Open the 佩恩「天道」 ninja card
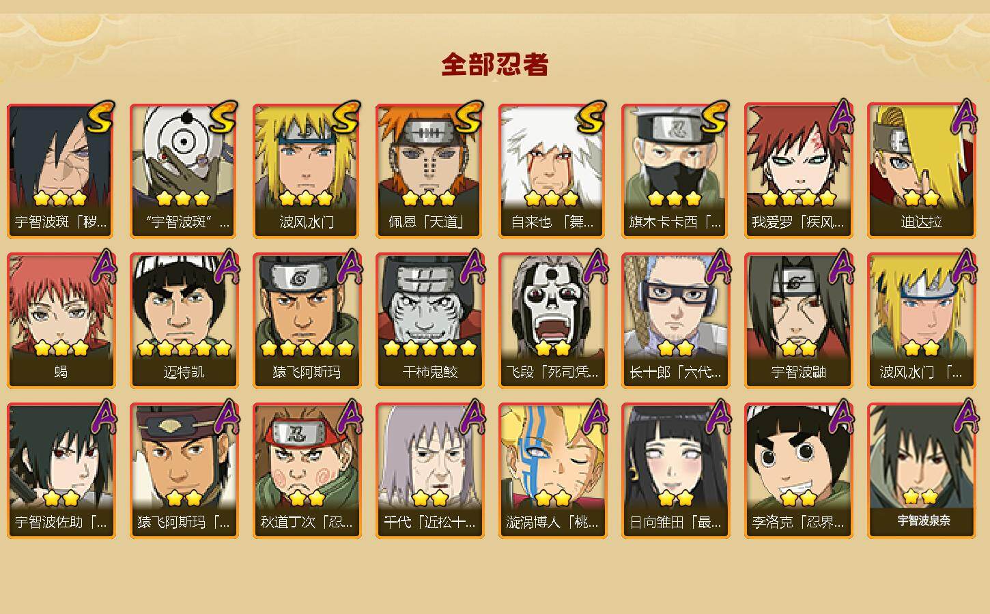Image resolution: width=990 pixels, height=614 pixels. pos(429,171)
